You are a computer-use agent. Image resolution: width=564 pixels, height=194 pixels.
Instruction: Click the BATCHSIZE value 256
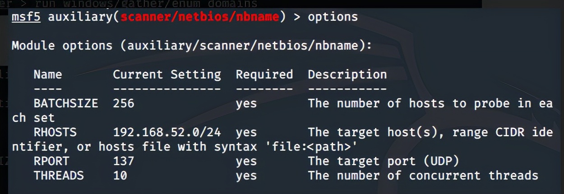[x=123, y=103]
